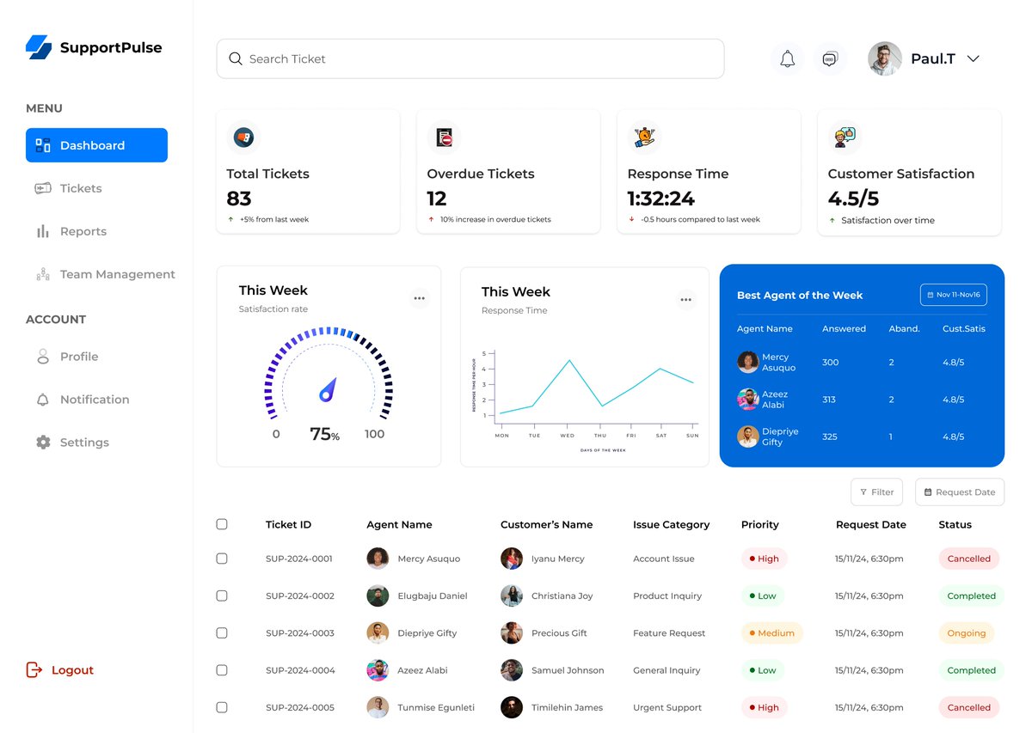1032x733 pixels.
Task: Click the Low priority badge for SUP-2024-0004
Action: pos(763,670)
